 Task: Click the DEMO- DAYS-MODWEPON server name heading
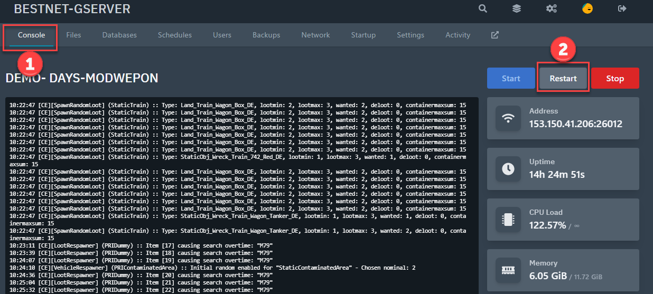click(x=82, y=78)
